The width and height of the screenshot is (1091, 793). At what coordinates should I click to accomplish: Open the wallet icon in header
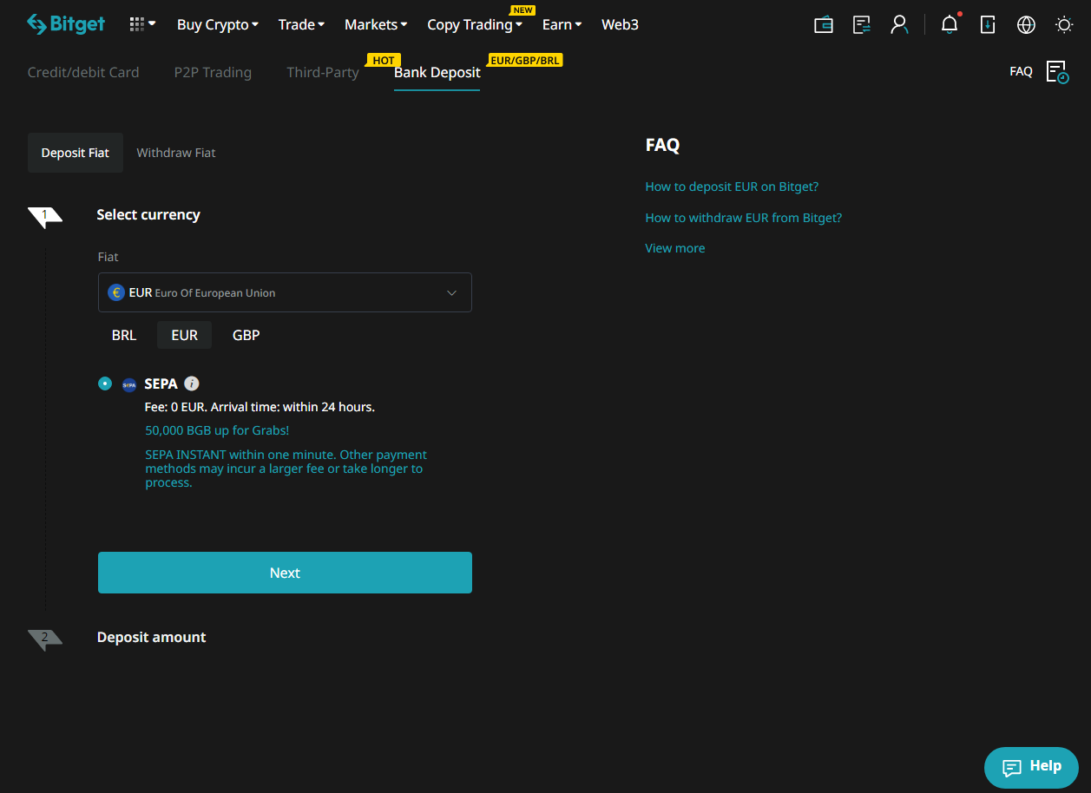click(824, 24)
